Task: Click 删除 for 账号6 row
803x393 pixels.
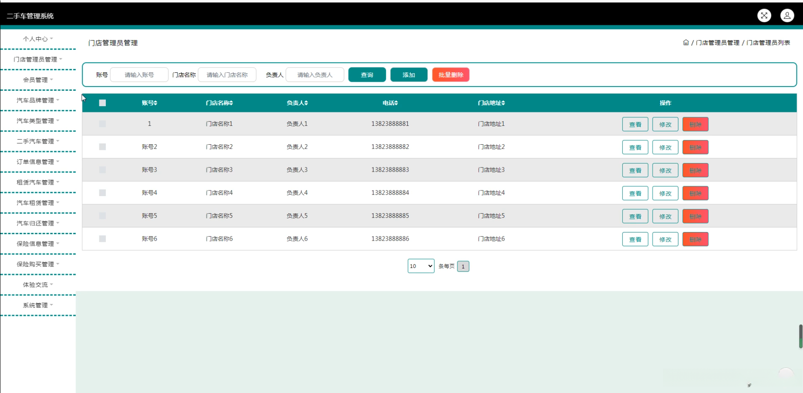Action: [x=696, y=239]
